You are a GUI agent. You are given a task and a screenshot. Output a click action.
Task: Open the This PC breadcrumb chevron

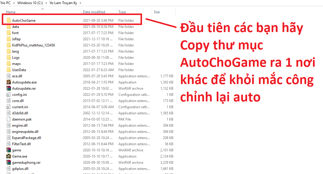point(14,3)
